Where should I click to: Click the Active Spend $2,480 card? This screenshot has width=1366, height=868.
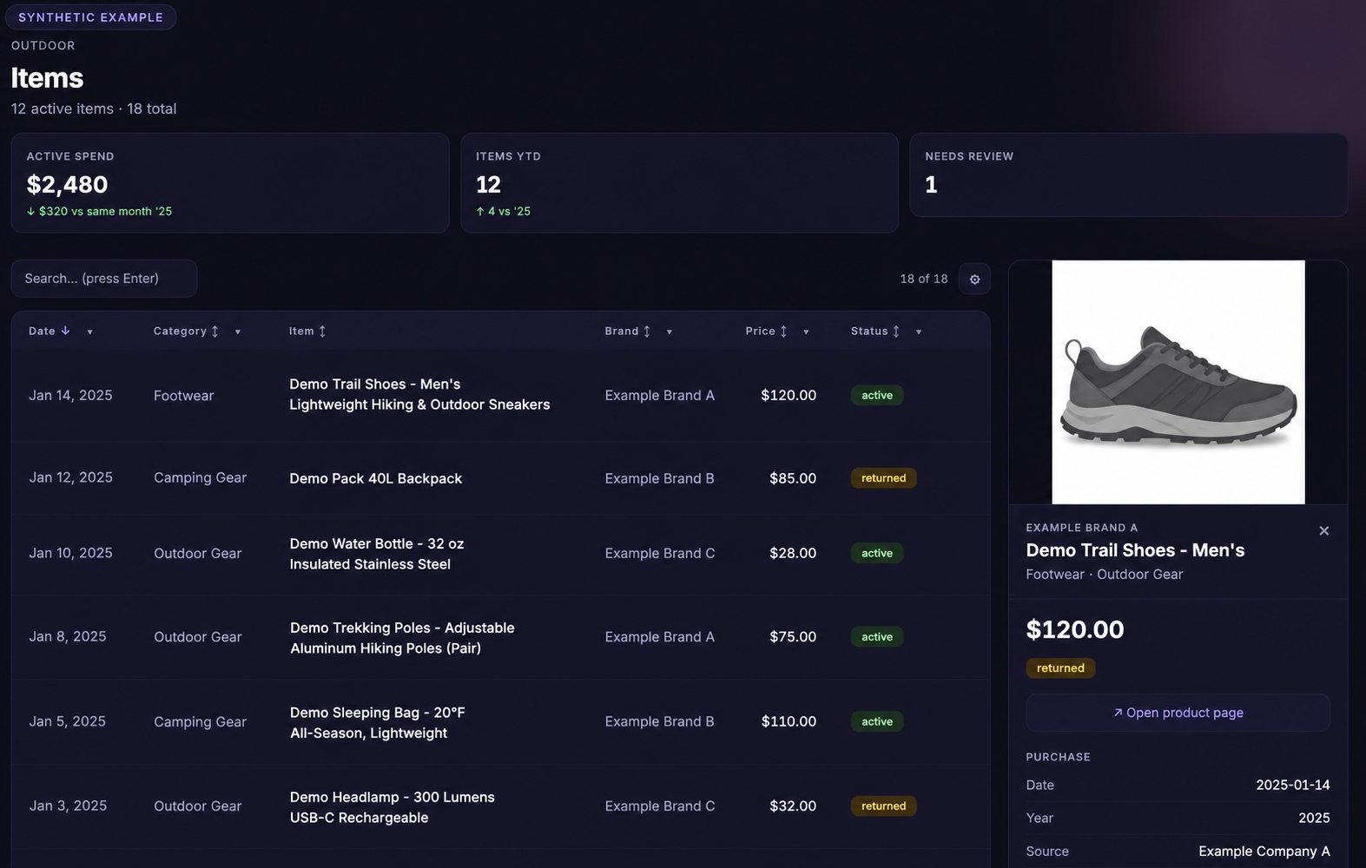coord(230,183)
